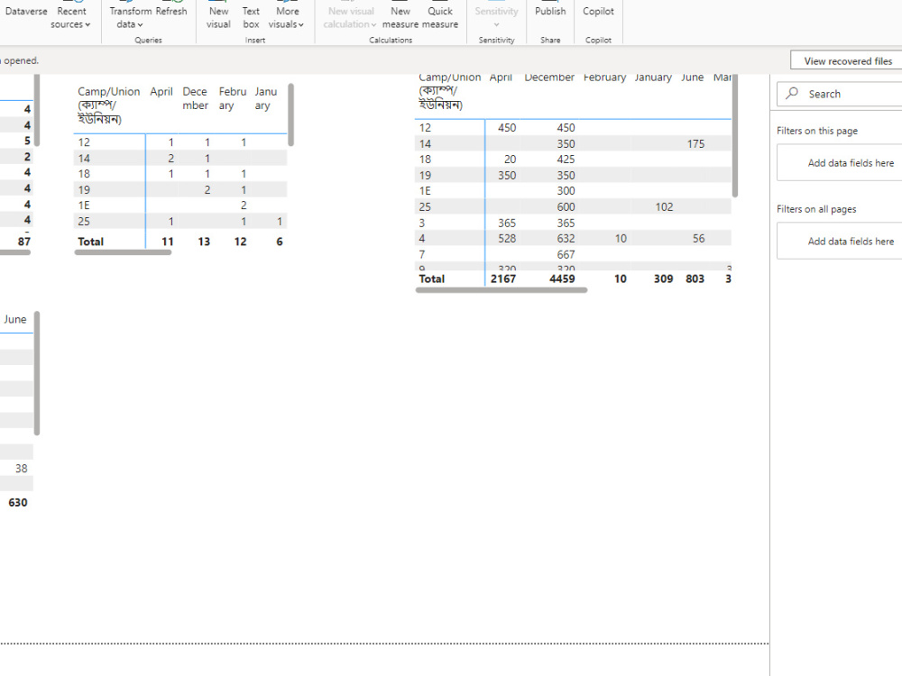The height and width of the screenshot is (676, 902).
Task: Click Add data fields under page filters
Action: click(840, 162)
